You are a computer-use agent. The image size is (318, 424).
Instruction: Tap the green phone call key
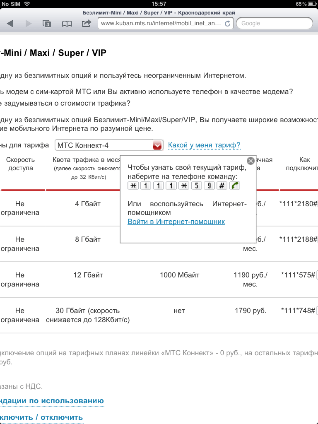[x=234, y=185]
